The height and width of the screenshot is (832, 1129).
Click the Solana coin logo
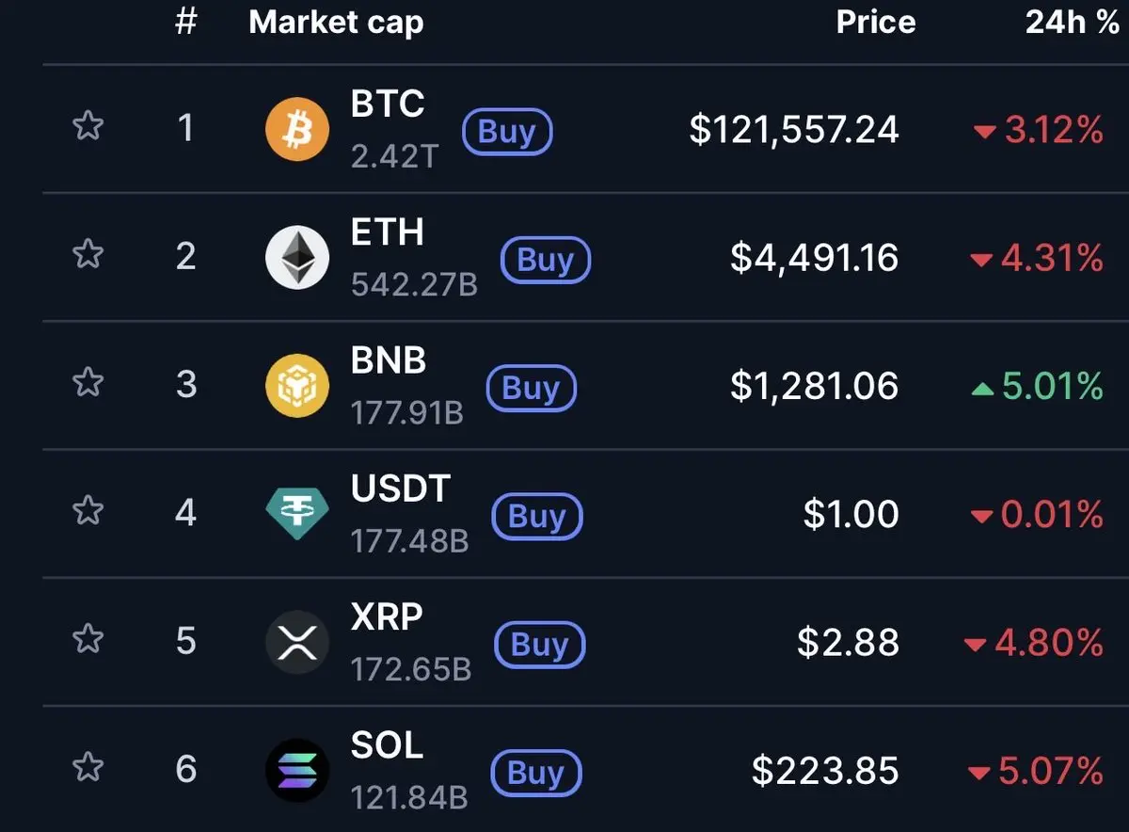(x=297, y=771)
